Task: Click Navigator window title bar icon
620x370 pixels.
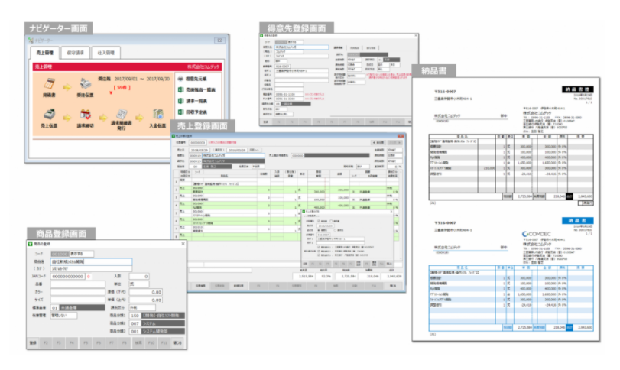Action: [x=31, y=41]
